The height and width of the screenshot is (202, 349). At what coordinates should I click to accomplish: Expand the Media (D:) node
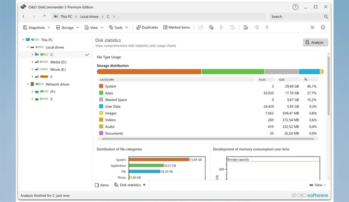click(32, 62)
